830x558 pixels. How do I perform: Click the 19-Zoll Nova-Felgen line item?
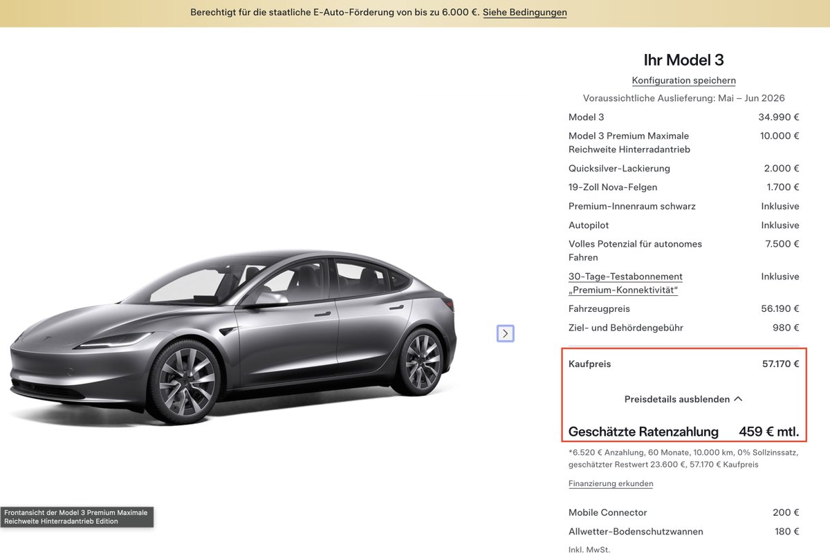coord(684,187)
